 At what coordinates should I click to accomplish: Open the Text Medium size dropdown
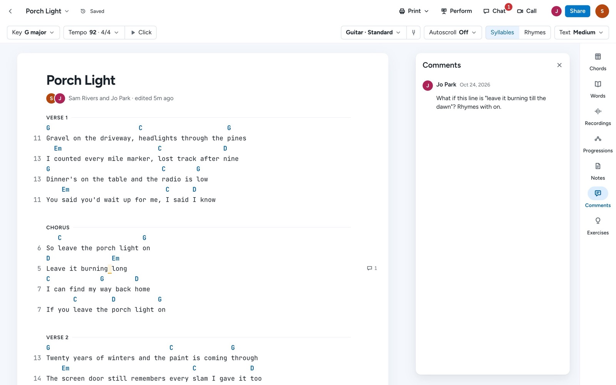coord(581,32)
